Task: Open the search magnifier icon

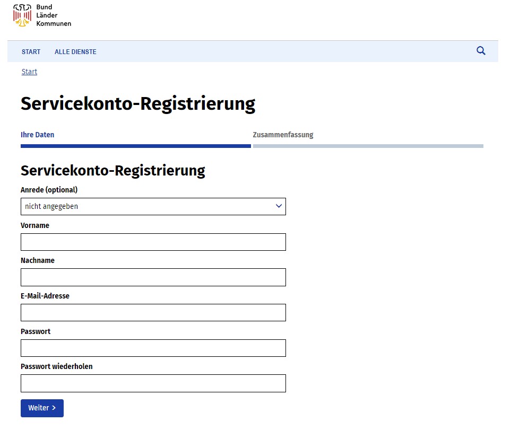Action: (x=481, y=51)
